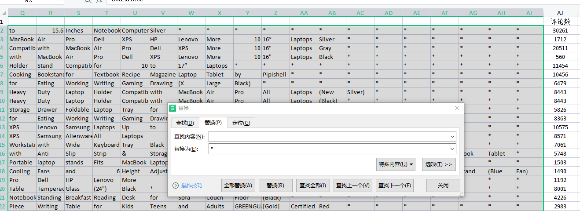Click the WPS logo in the 替换 dialog title

(x=173, y=108)
